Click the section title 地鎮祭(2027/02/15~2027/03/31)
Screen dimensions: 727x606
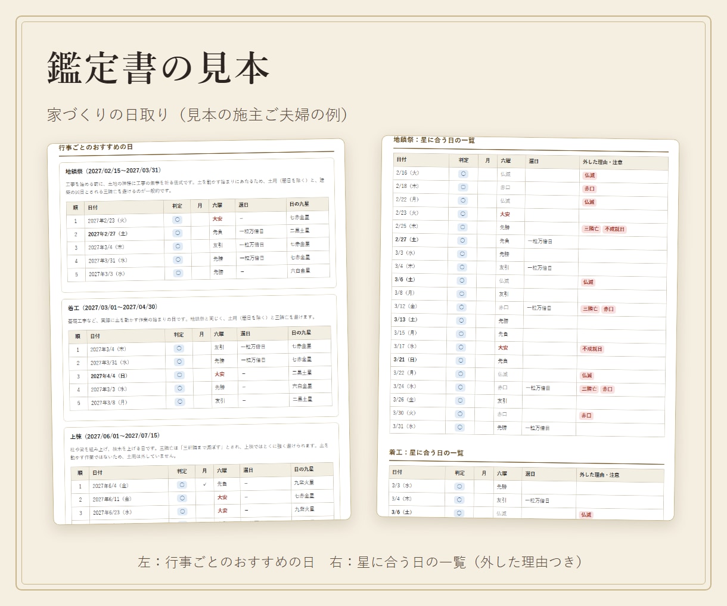[x=113, y=171]
